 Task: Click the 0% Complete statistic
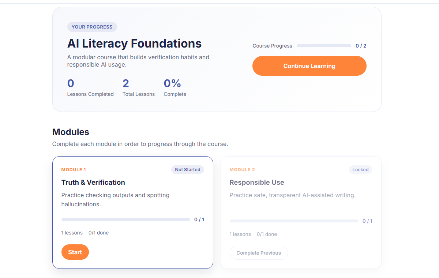tap(175, 88)
